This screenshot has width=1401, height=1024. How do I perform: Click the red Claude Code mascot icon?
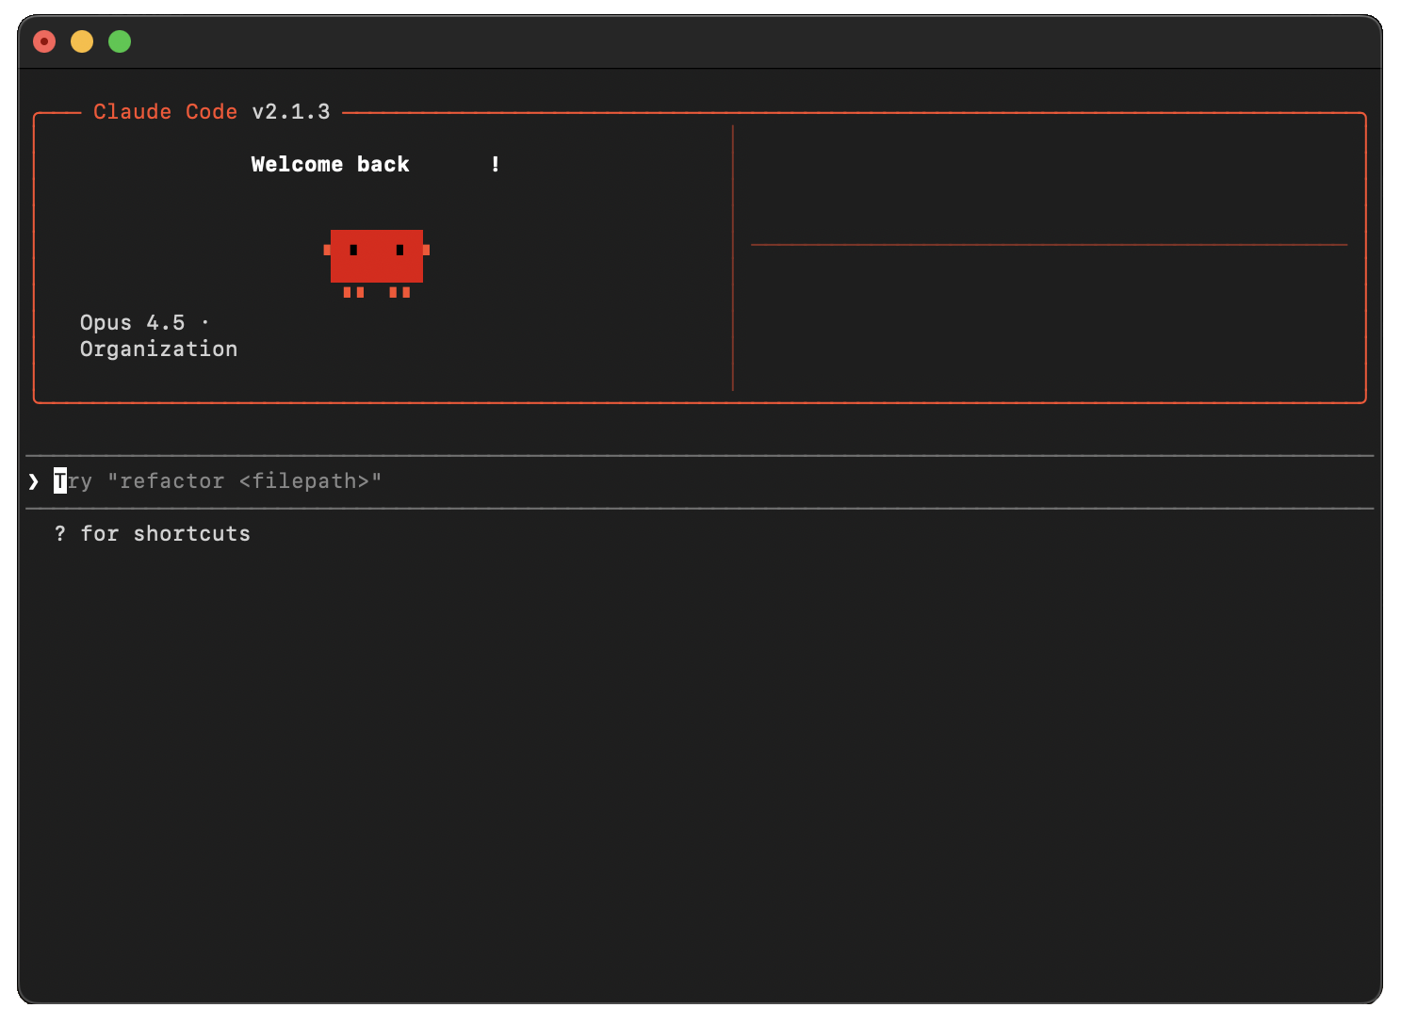click(377, 263)
